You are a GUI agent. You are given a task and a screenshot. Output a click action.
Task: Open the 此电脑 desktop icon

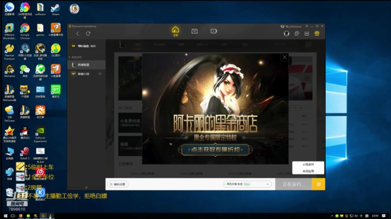click(9, 153)
